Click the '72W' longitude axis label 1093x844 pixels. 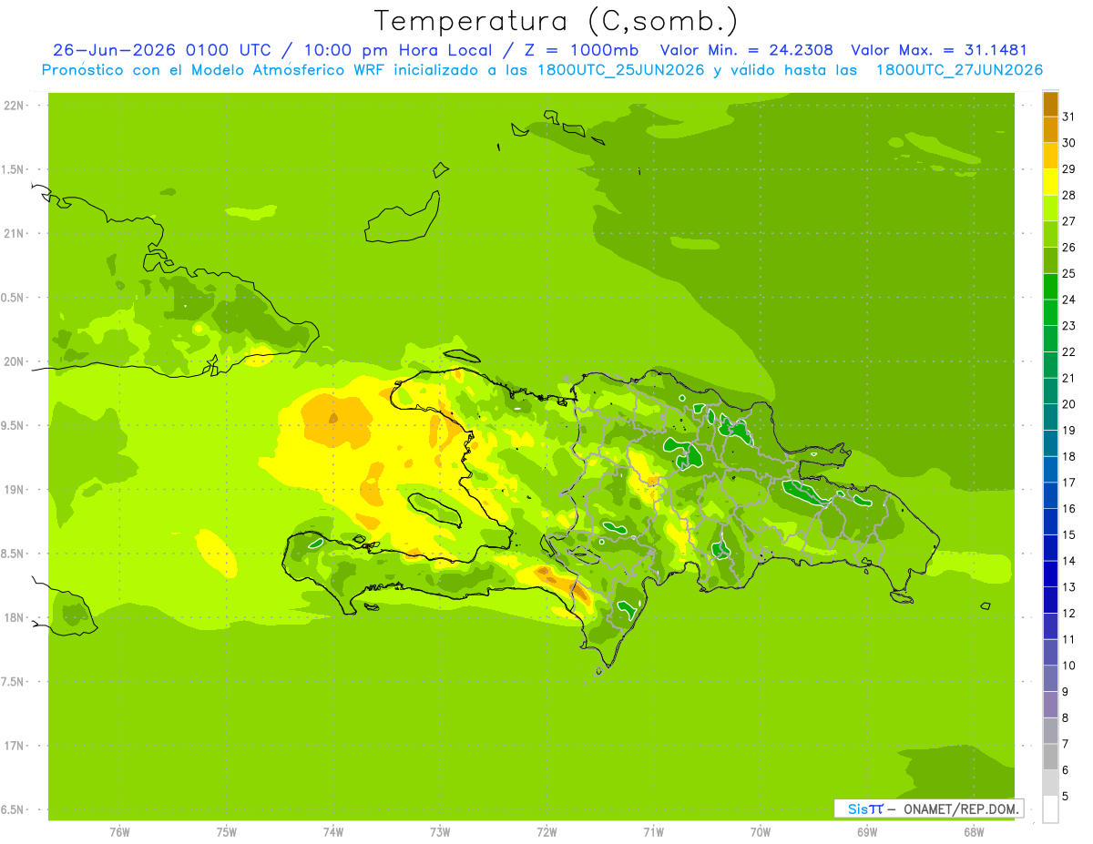(546, 832)
